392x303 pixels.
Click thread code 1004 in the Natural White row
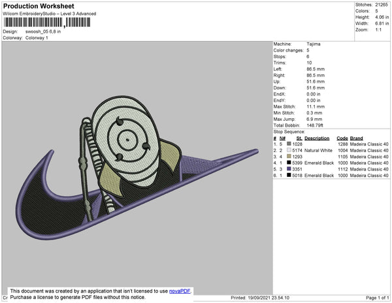click(343, 150)
